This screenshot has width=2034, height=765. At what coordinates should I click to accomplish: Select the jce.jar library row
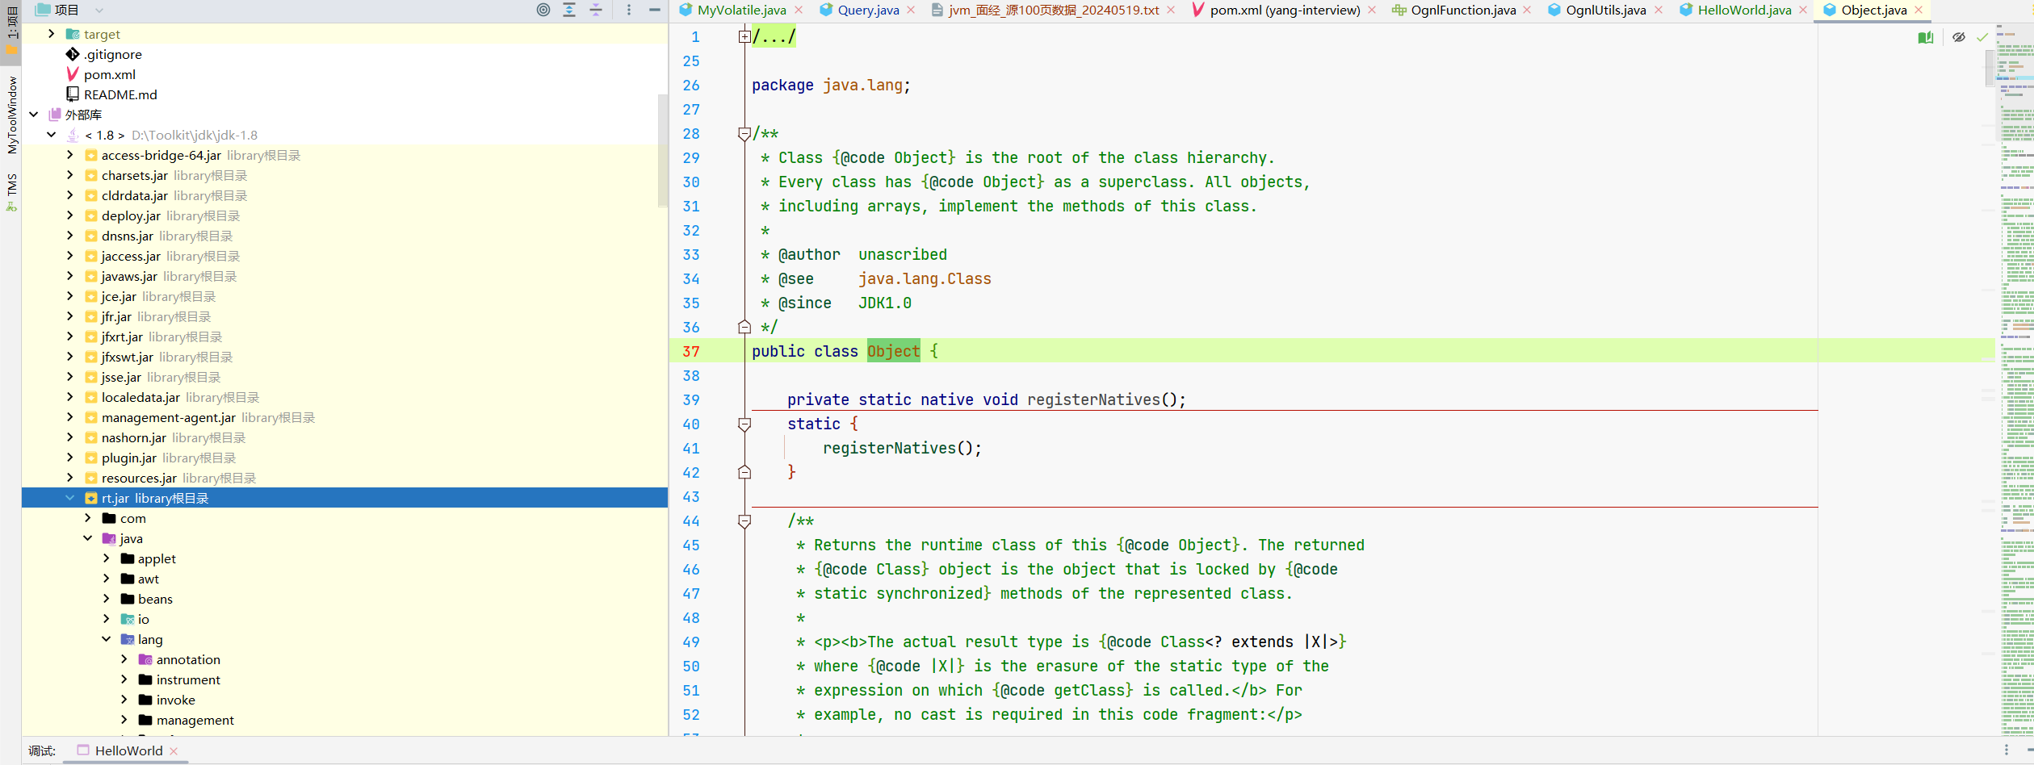click(345, 296)
